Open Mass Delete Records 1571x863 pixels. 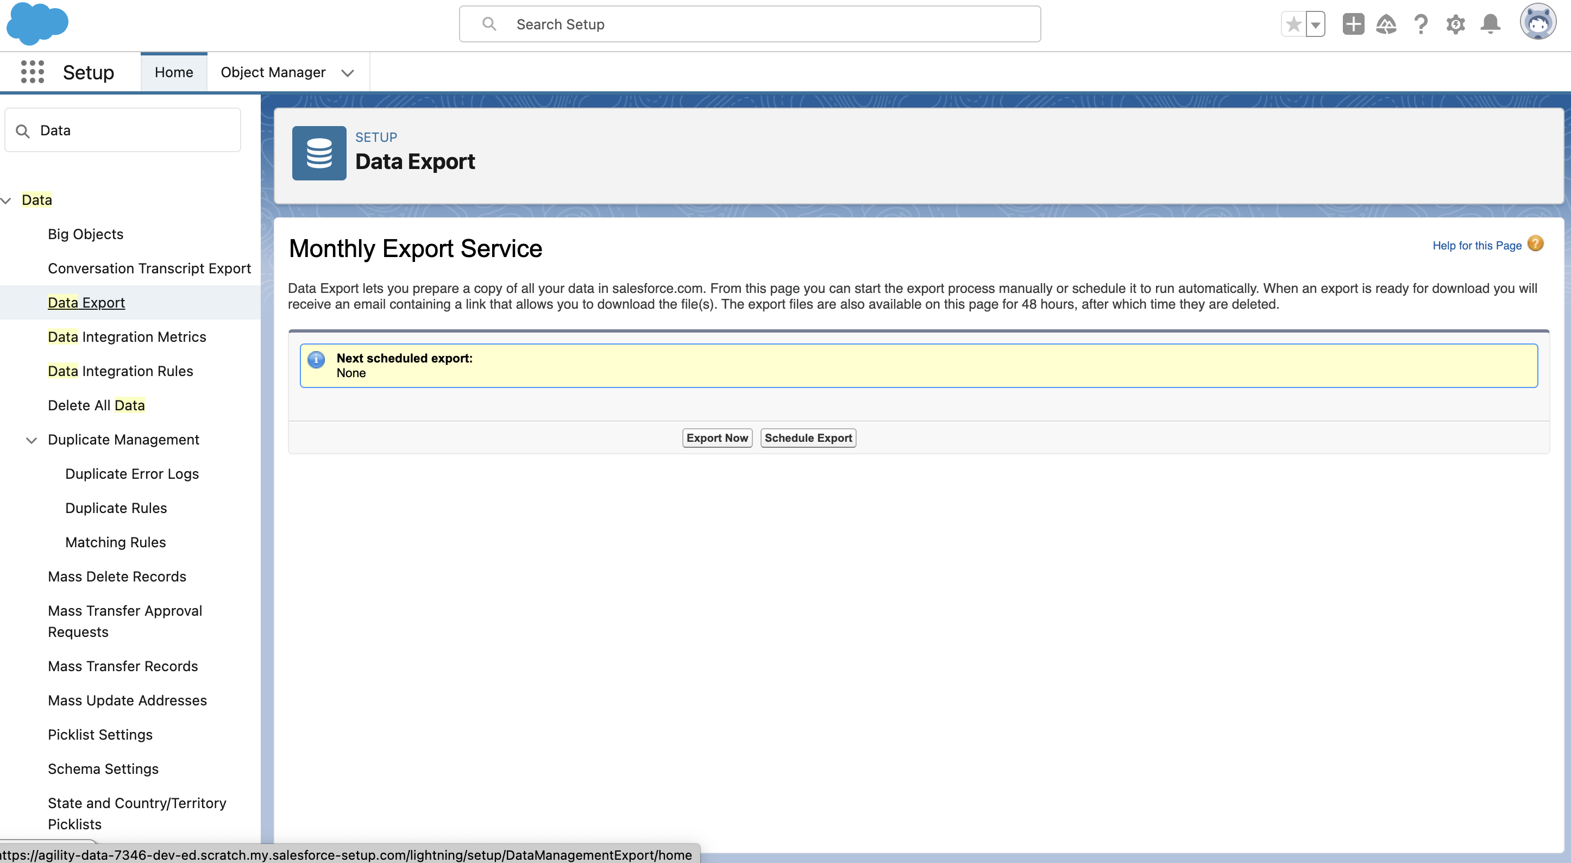pyautogui.click(x=117, y=576)
